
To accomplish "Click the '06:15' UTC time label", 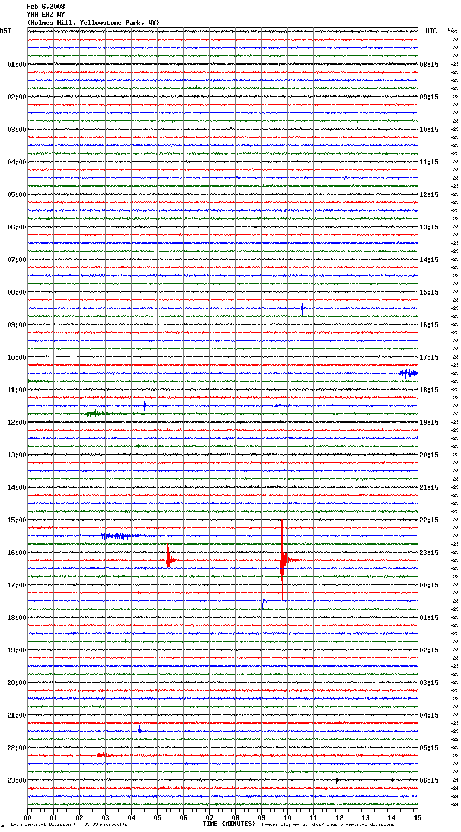I will (429, 780).
